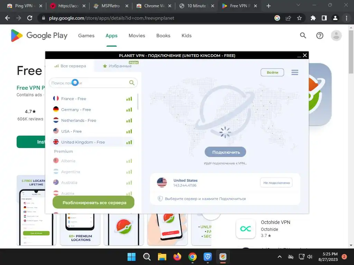The height and width of the screenshot is (265, 354).
Task: Open Books section in Google Play
Action: click(163, 36)
